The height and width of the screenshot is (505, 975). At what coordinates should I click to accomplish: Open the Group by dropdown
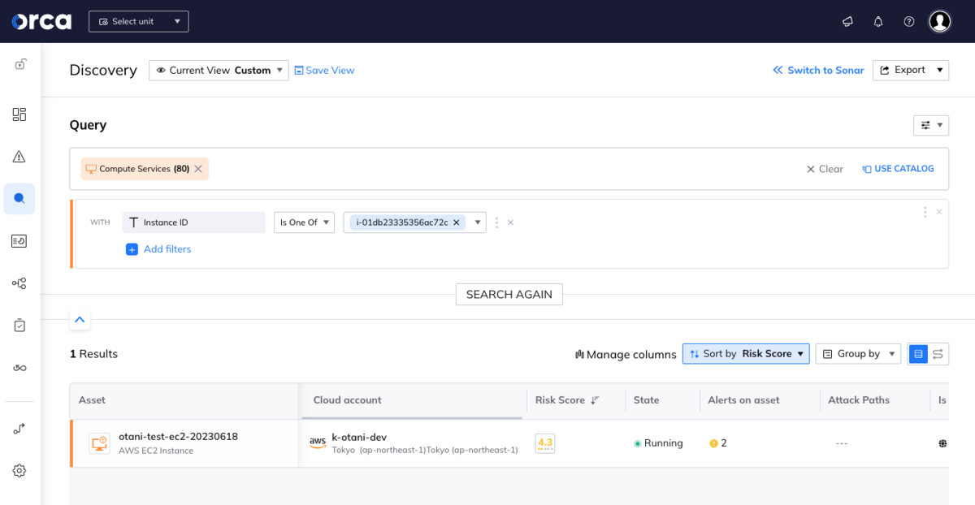click(858, 354)
